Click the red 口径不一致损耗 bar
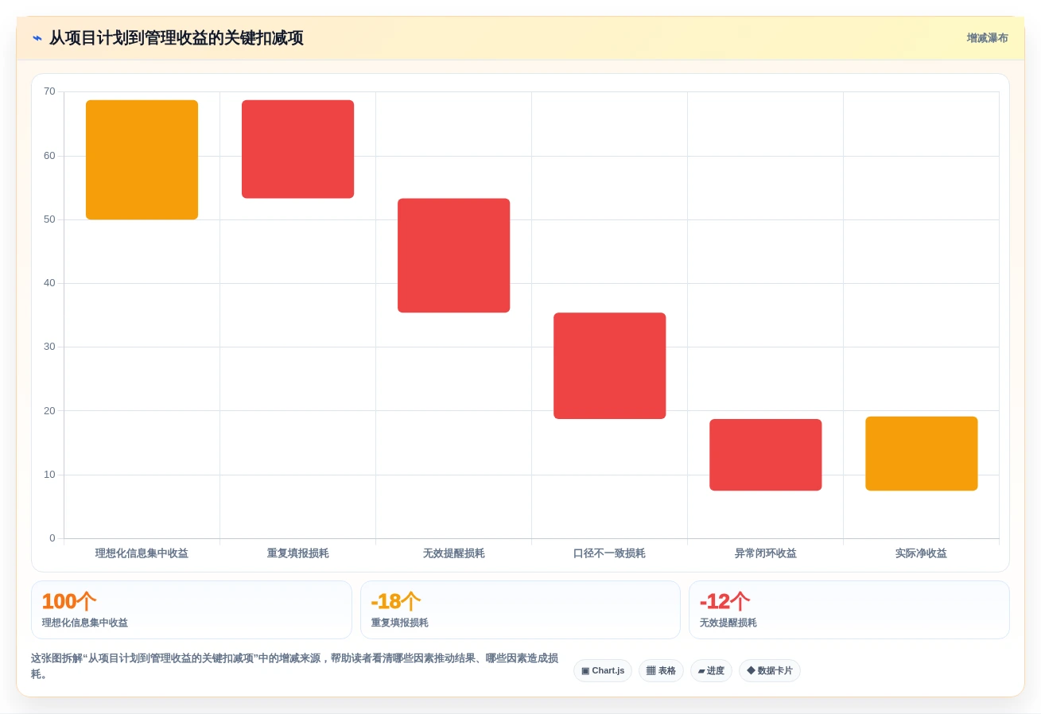Viewport: 1041px width, 714px height. pyautogui.click(x=609, y=366)
